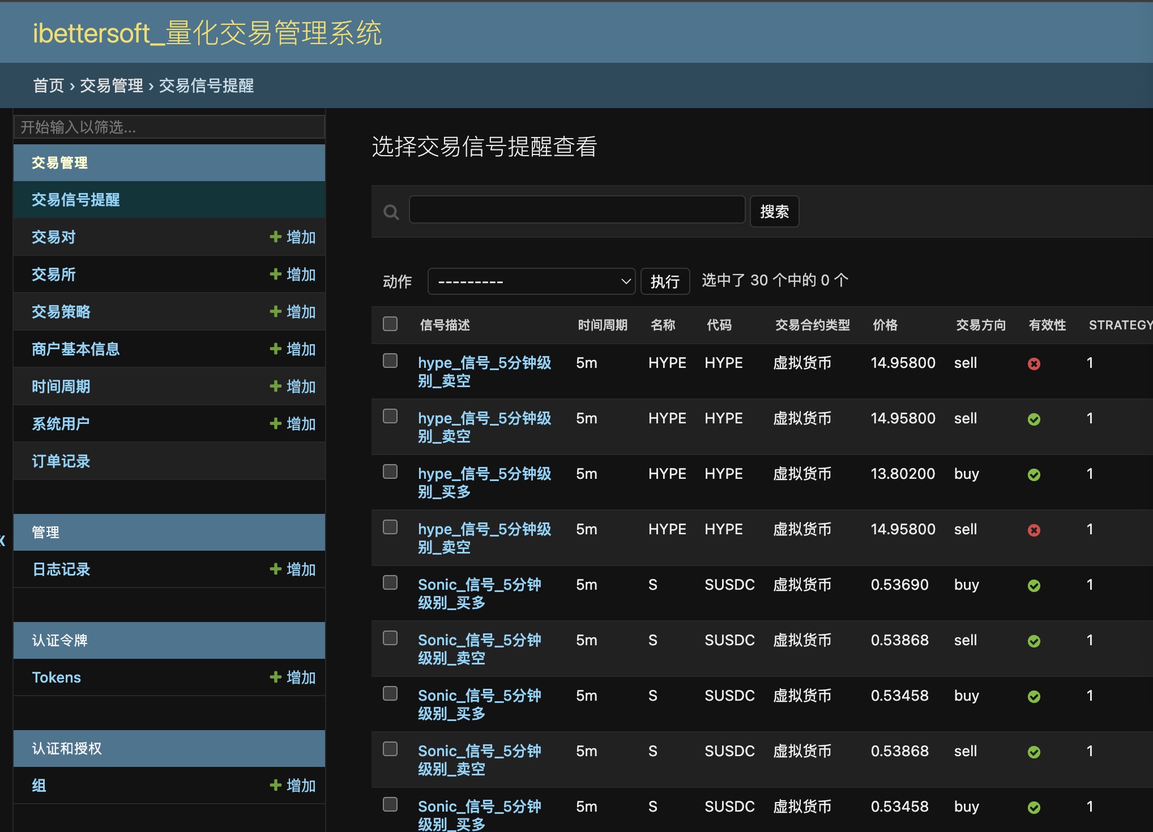Click the plus icon next to Tokens

[x=276, y=677]
